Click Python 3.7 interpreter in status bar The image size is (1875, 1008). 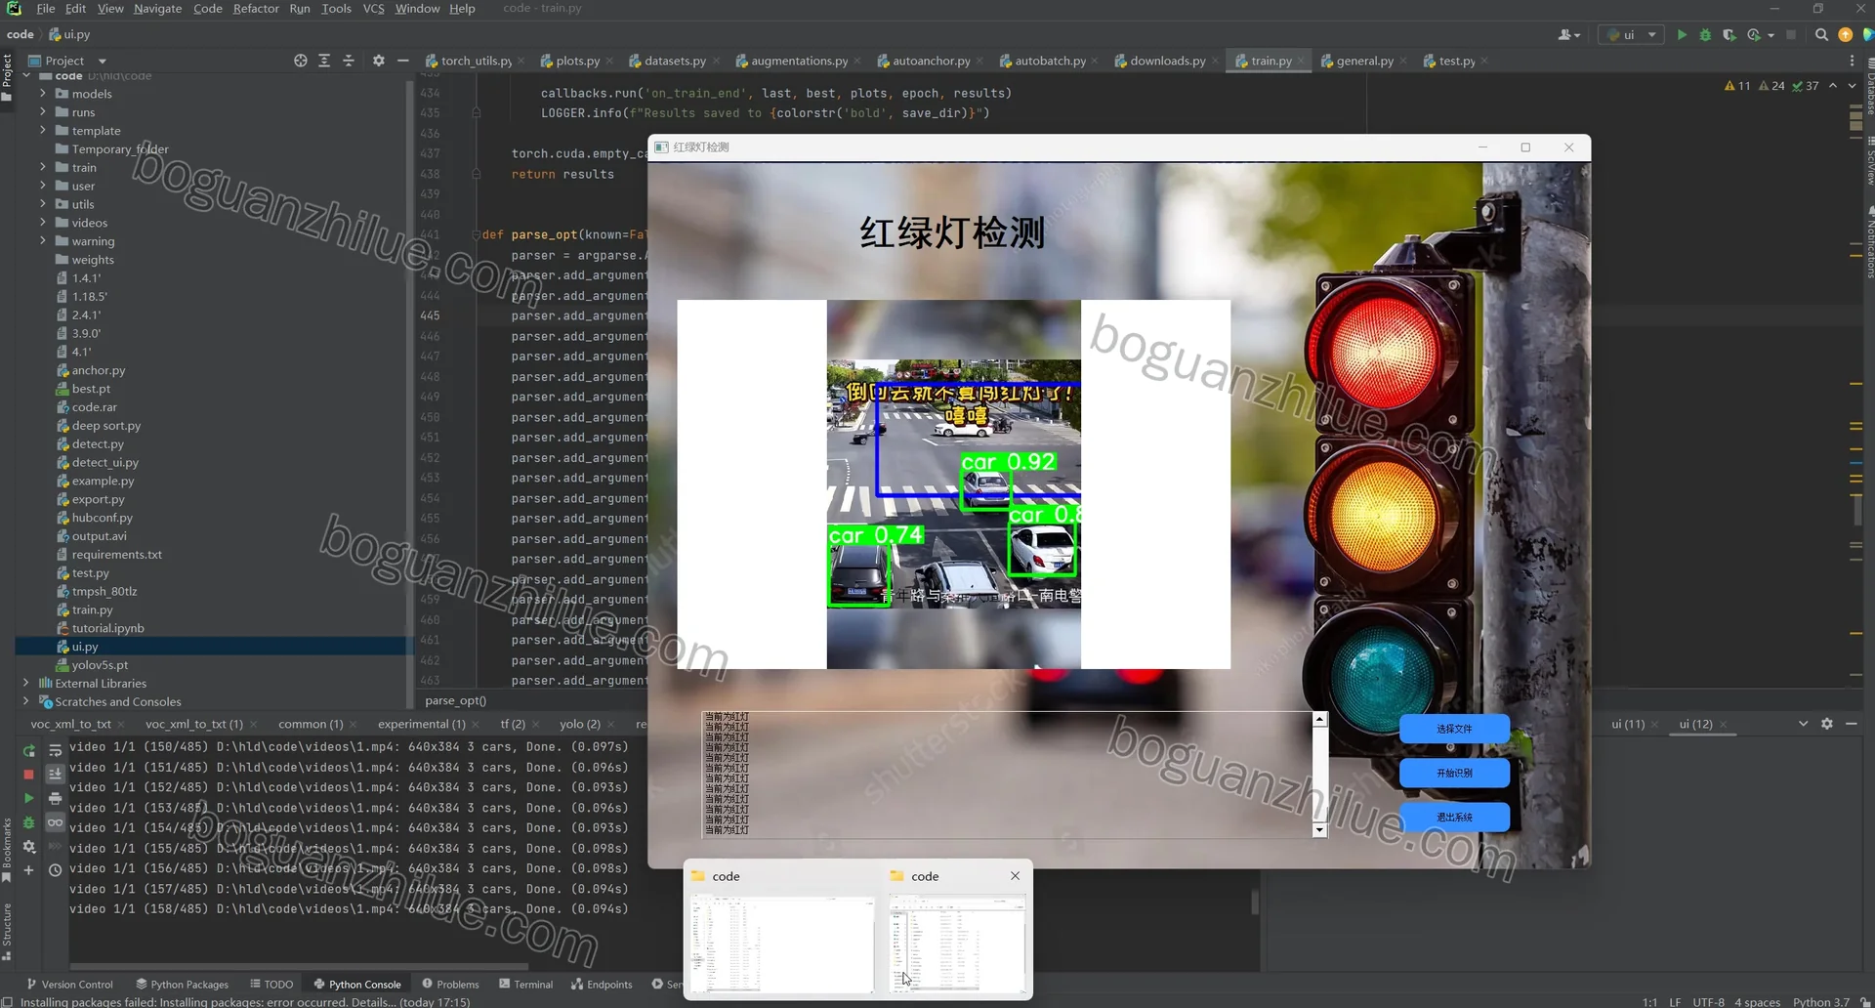[x=1820, y=1001]
